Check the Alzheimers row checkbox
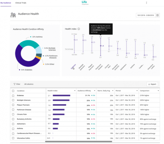The height and width of the screenshot is (144, 164). point(13,124)
